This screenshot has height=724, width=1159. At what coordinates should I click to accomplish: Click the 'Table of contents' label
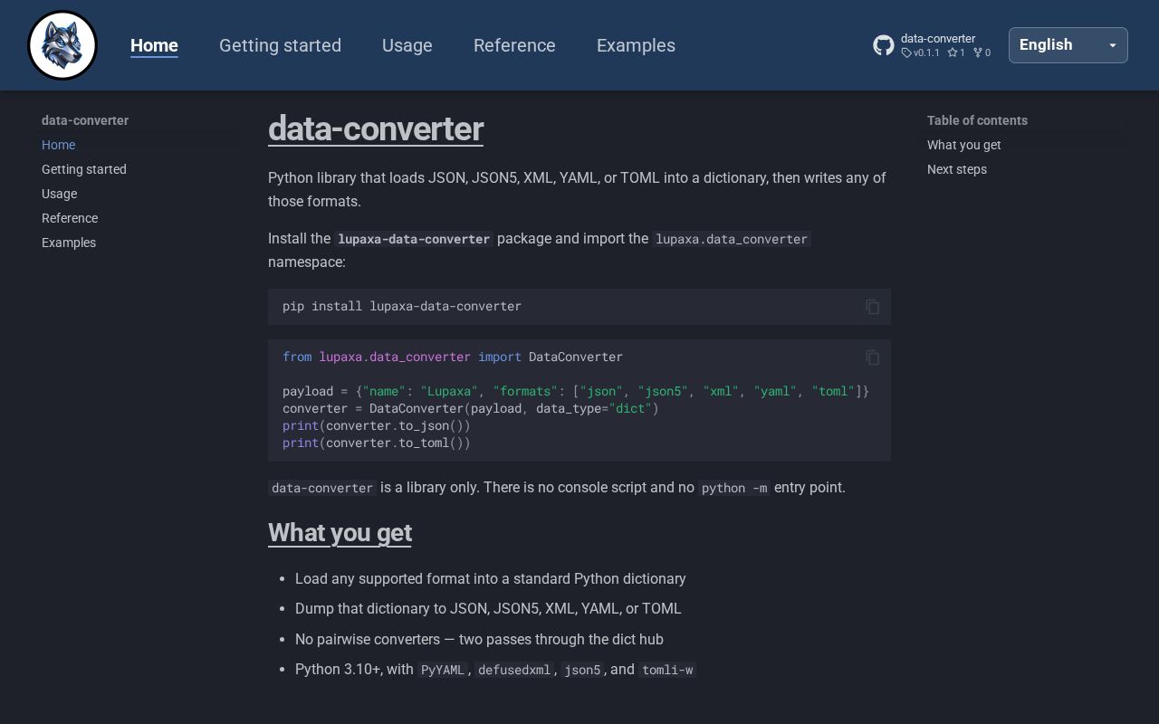click(x=977, y=120)
